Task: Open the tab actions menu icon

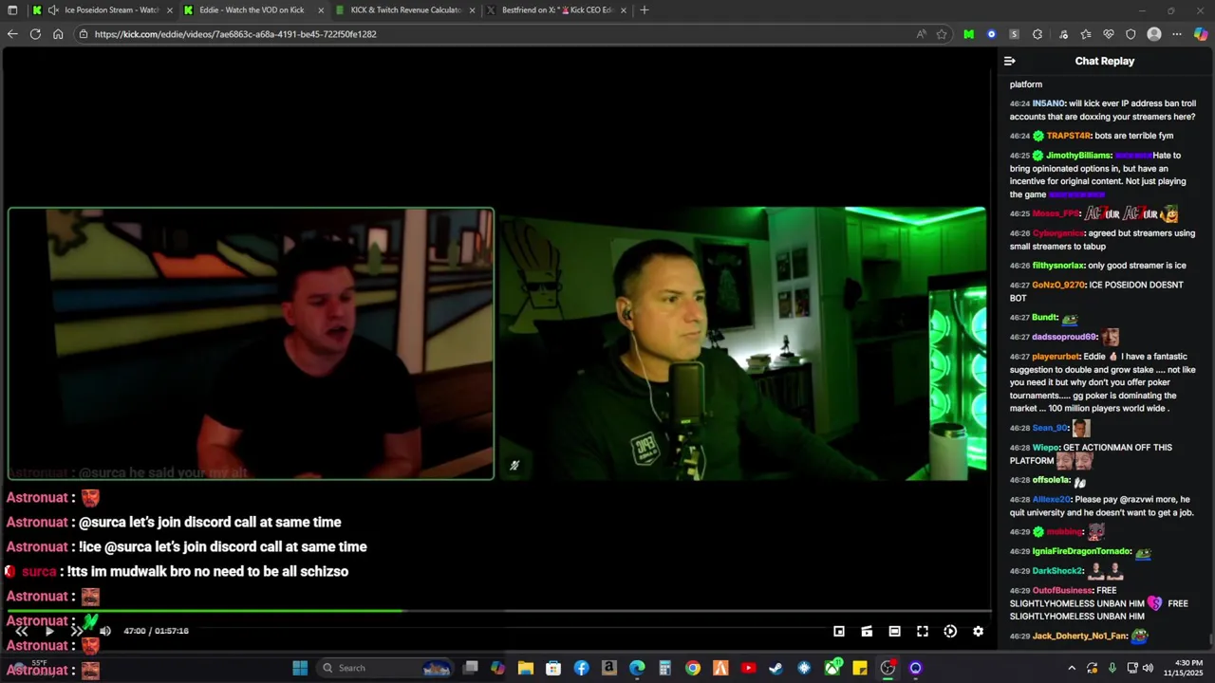Action: [12, 10]
